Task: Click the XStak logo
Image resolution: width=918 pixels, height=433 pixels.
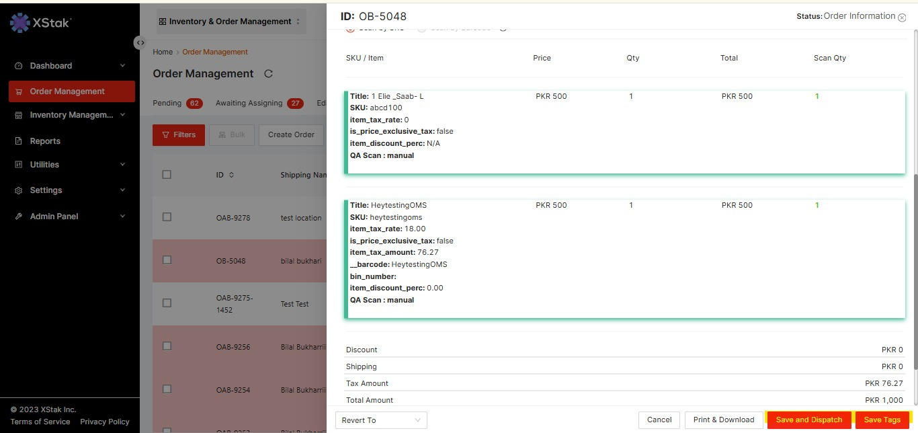Action: click(x=40, y=23)
